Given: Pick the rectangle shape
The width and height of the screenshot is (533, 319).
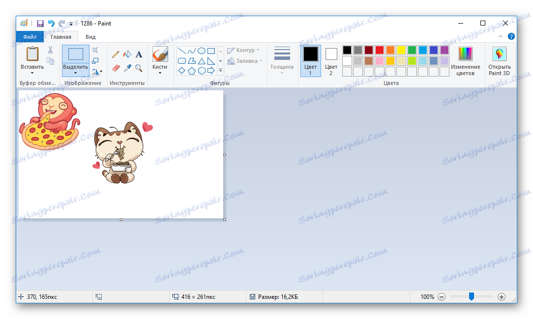Looking at the screenshot, I should [x=211, y=51].
